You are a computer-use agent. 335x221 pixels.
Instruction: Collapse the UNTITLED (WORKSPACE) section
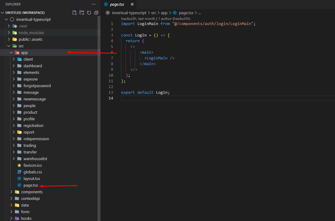pyautogui.click(x=3, y=13)
